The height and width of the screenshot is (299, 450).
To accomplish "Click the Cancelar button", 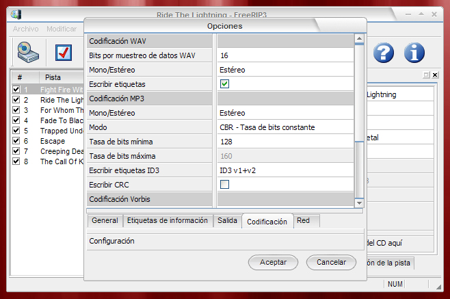I will [331, 262].
